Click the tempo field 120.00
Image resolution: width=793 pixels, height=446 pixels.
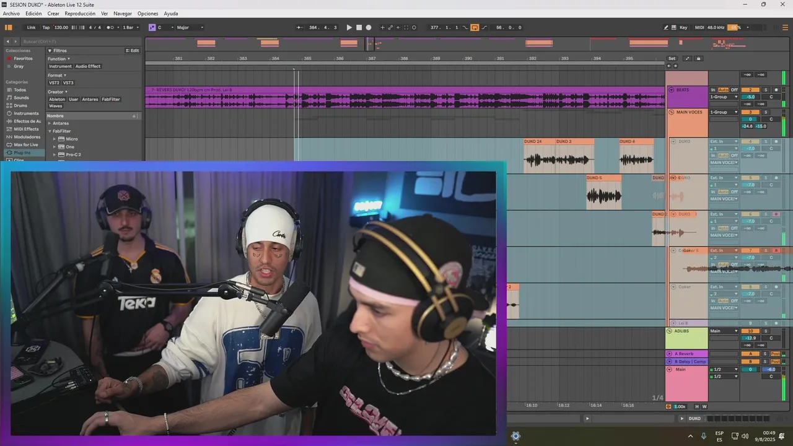click(61, 27)
